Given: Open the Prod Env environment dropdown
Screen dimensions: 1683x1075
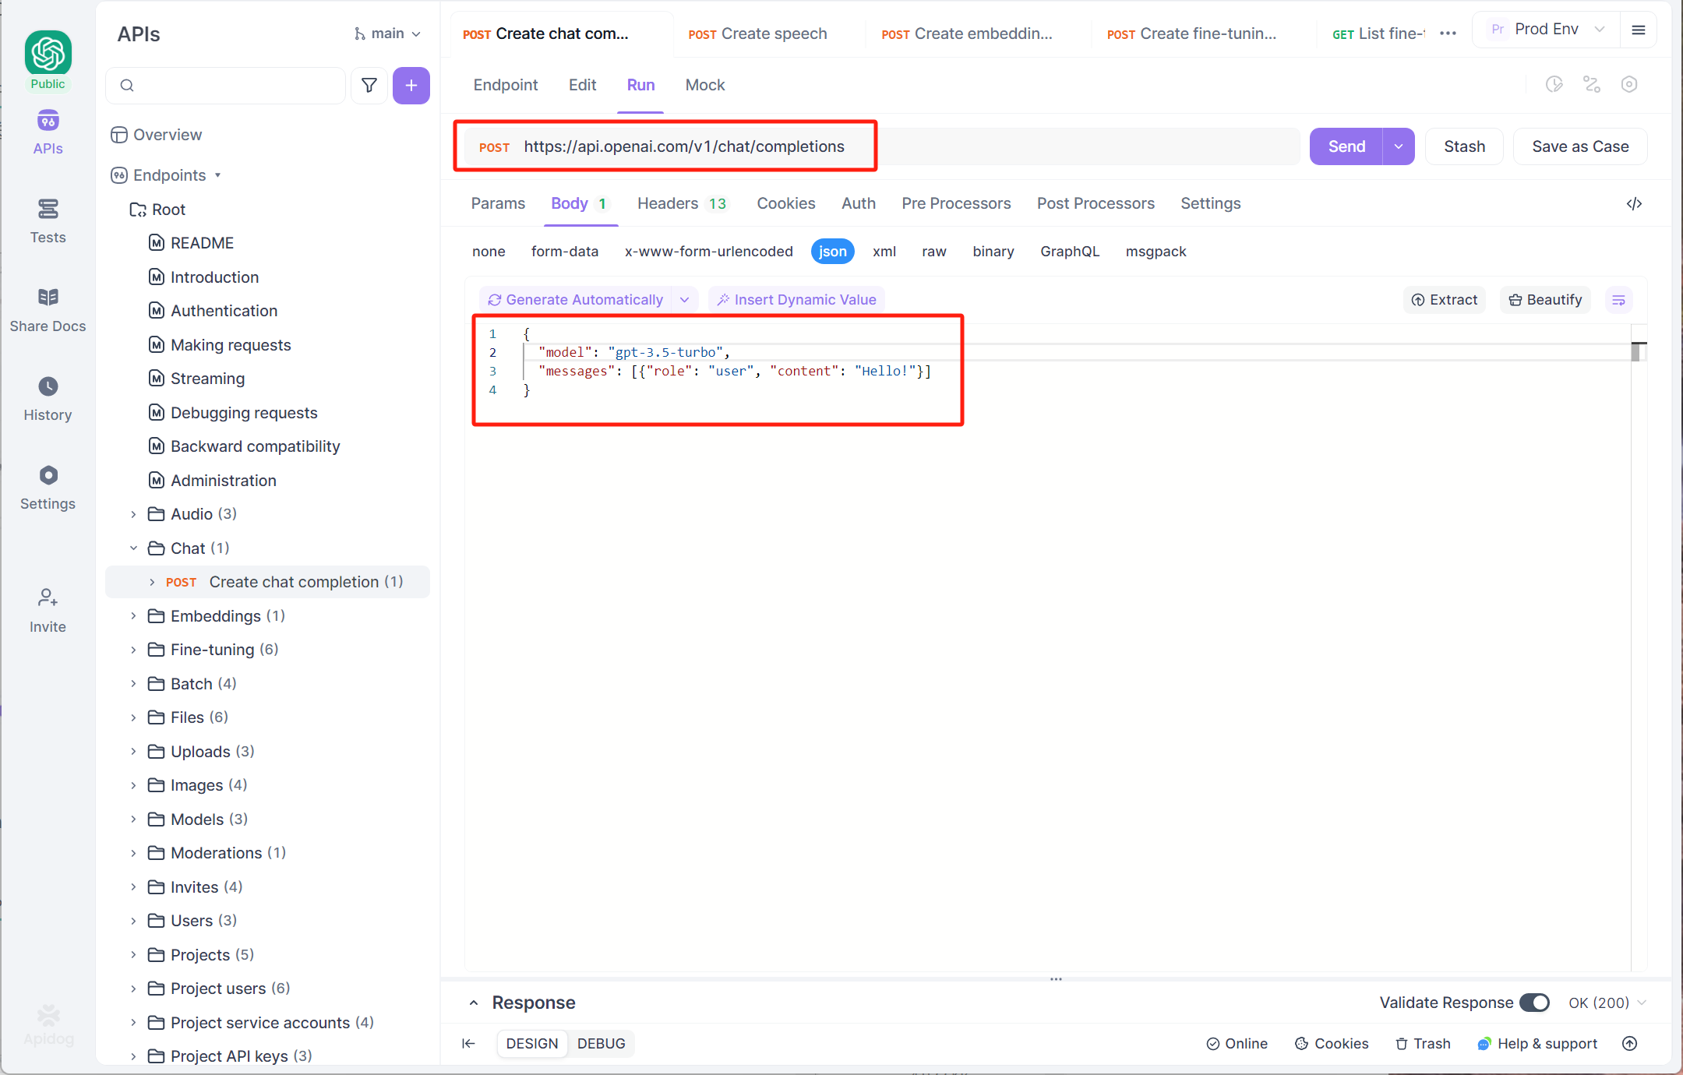Looking at the screenshot, I should (1547, 30).
